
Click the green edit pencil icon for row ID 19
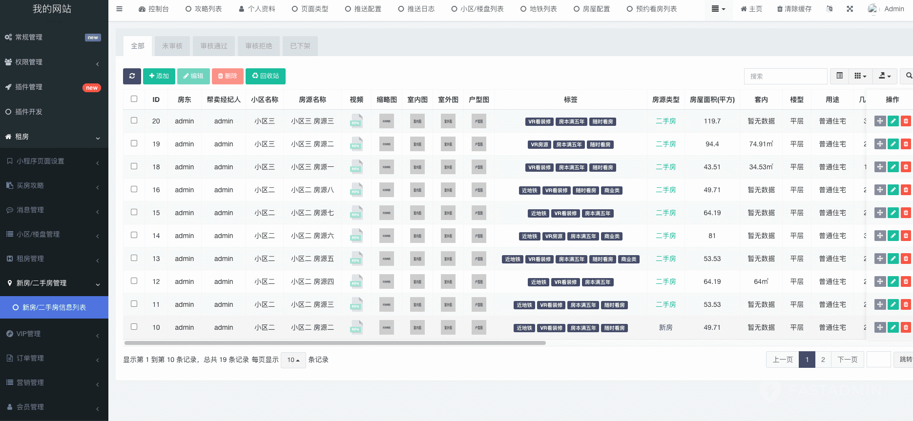(x=893, y=144)
